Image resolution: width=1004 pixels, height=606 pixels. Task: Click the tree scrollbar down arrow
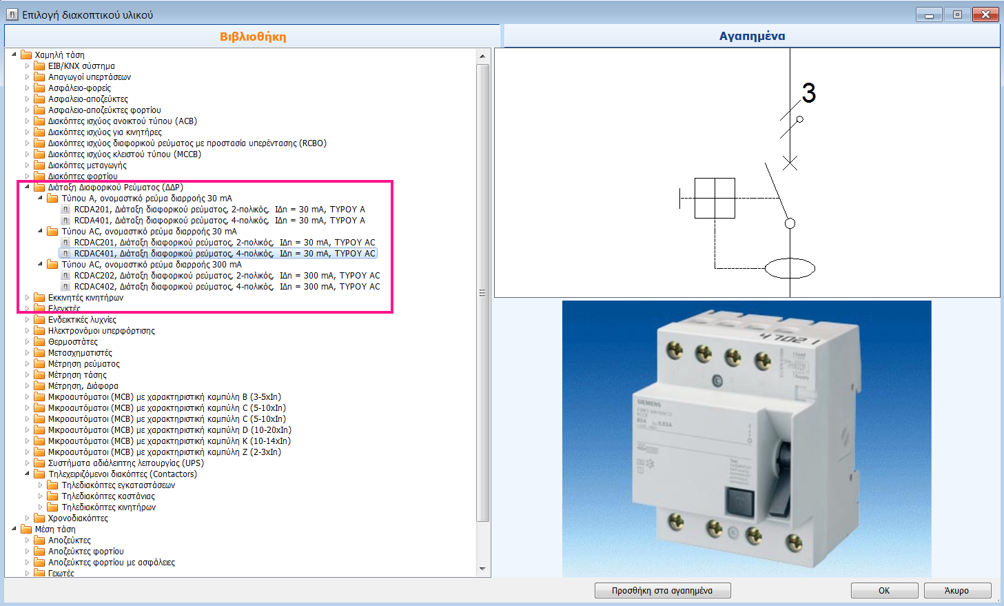482,569
